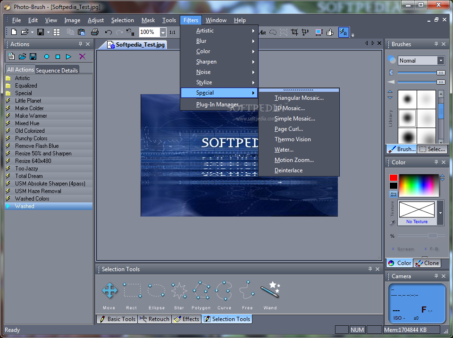Screen dimensions: 453x338
Task: Play the selected action with the triangle
Action: [x=68, y=57]
